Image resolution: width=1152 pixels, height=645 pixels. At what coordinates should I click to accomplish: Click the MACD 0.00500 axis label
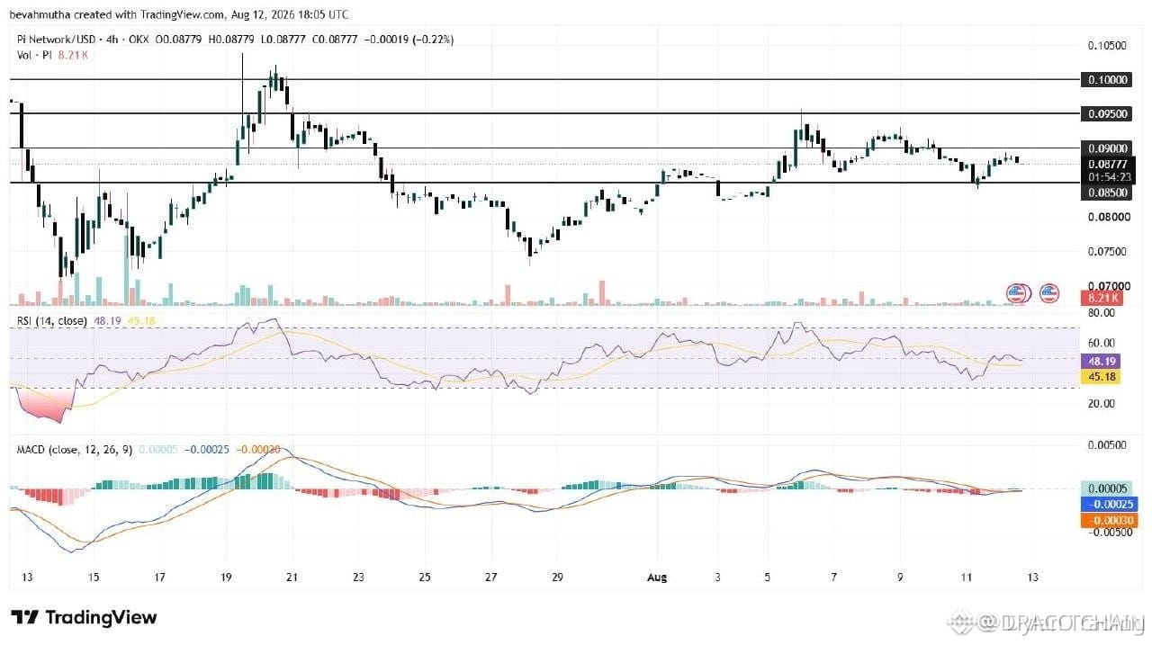tap(1106, 444)
